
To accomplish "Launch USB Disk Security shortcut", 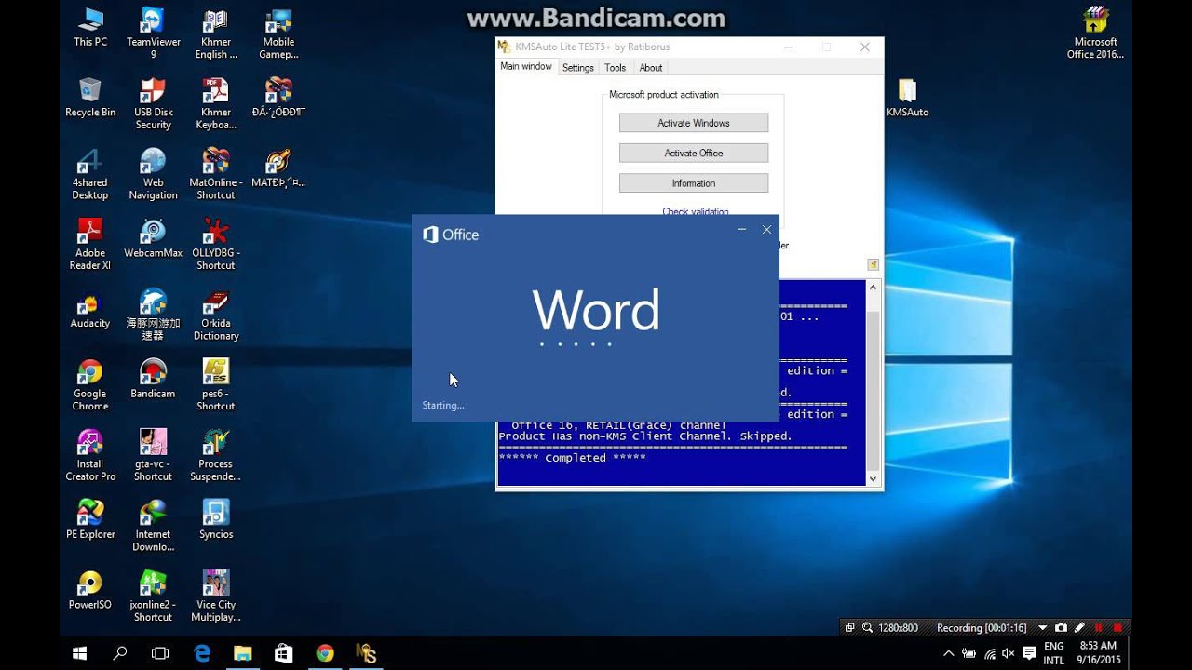I will tap(154, 104).
